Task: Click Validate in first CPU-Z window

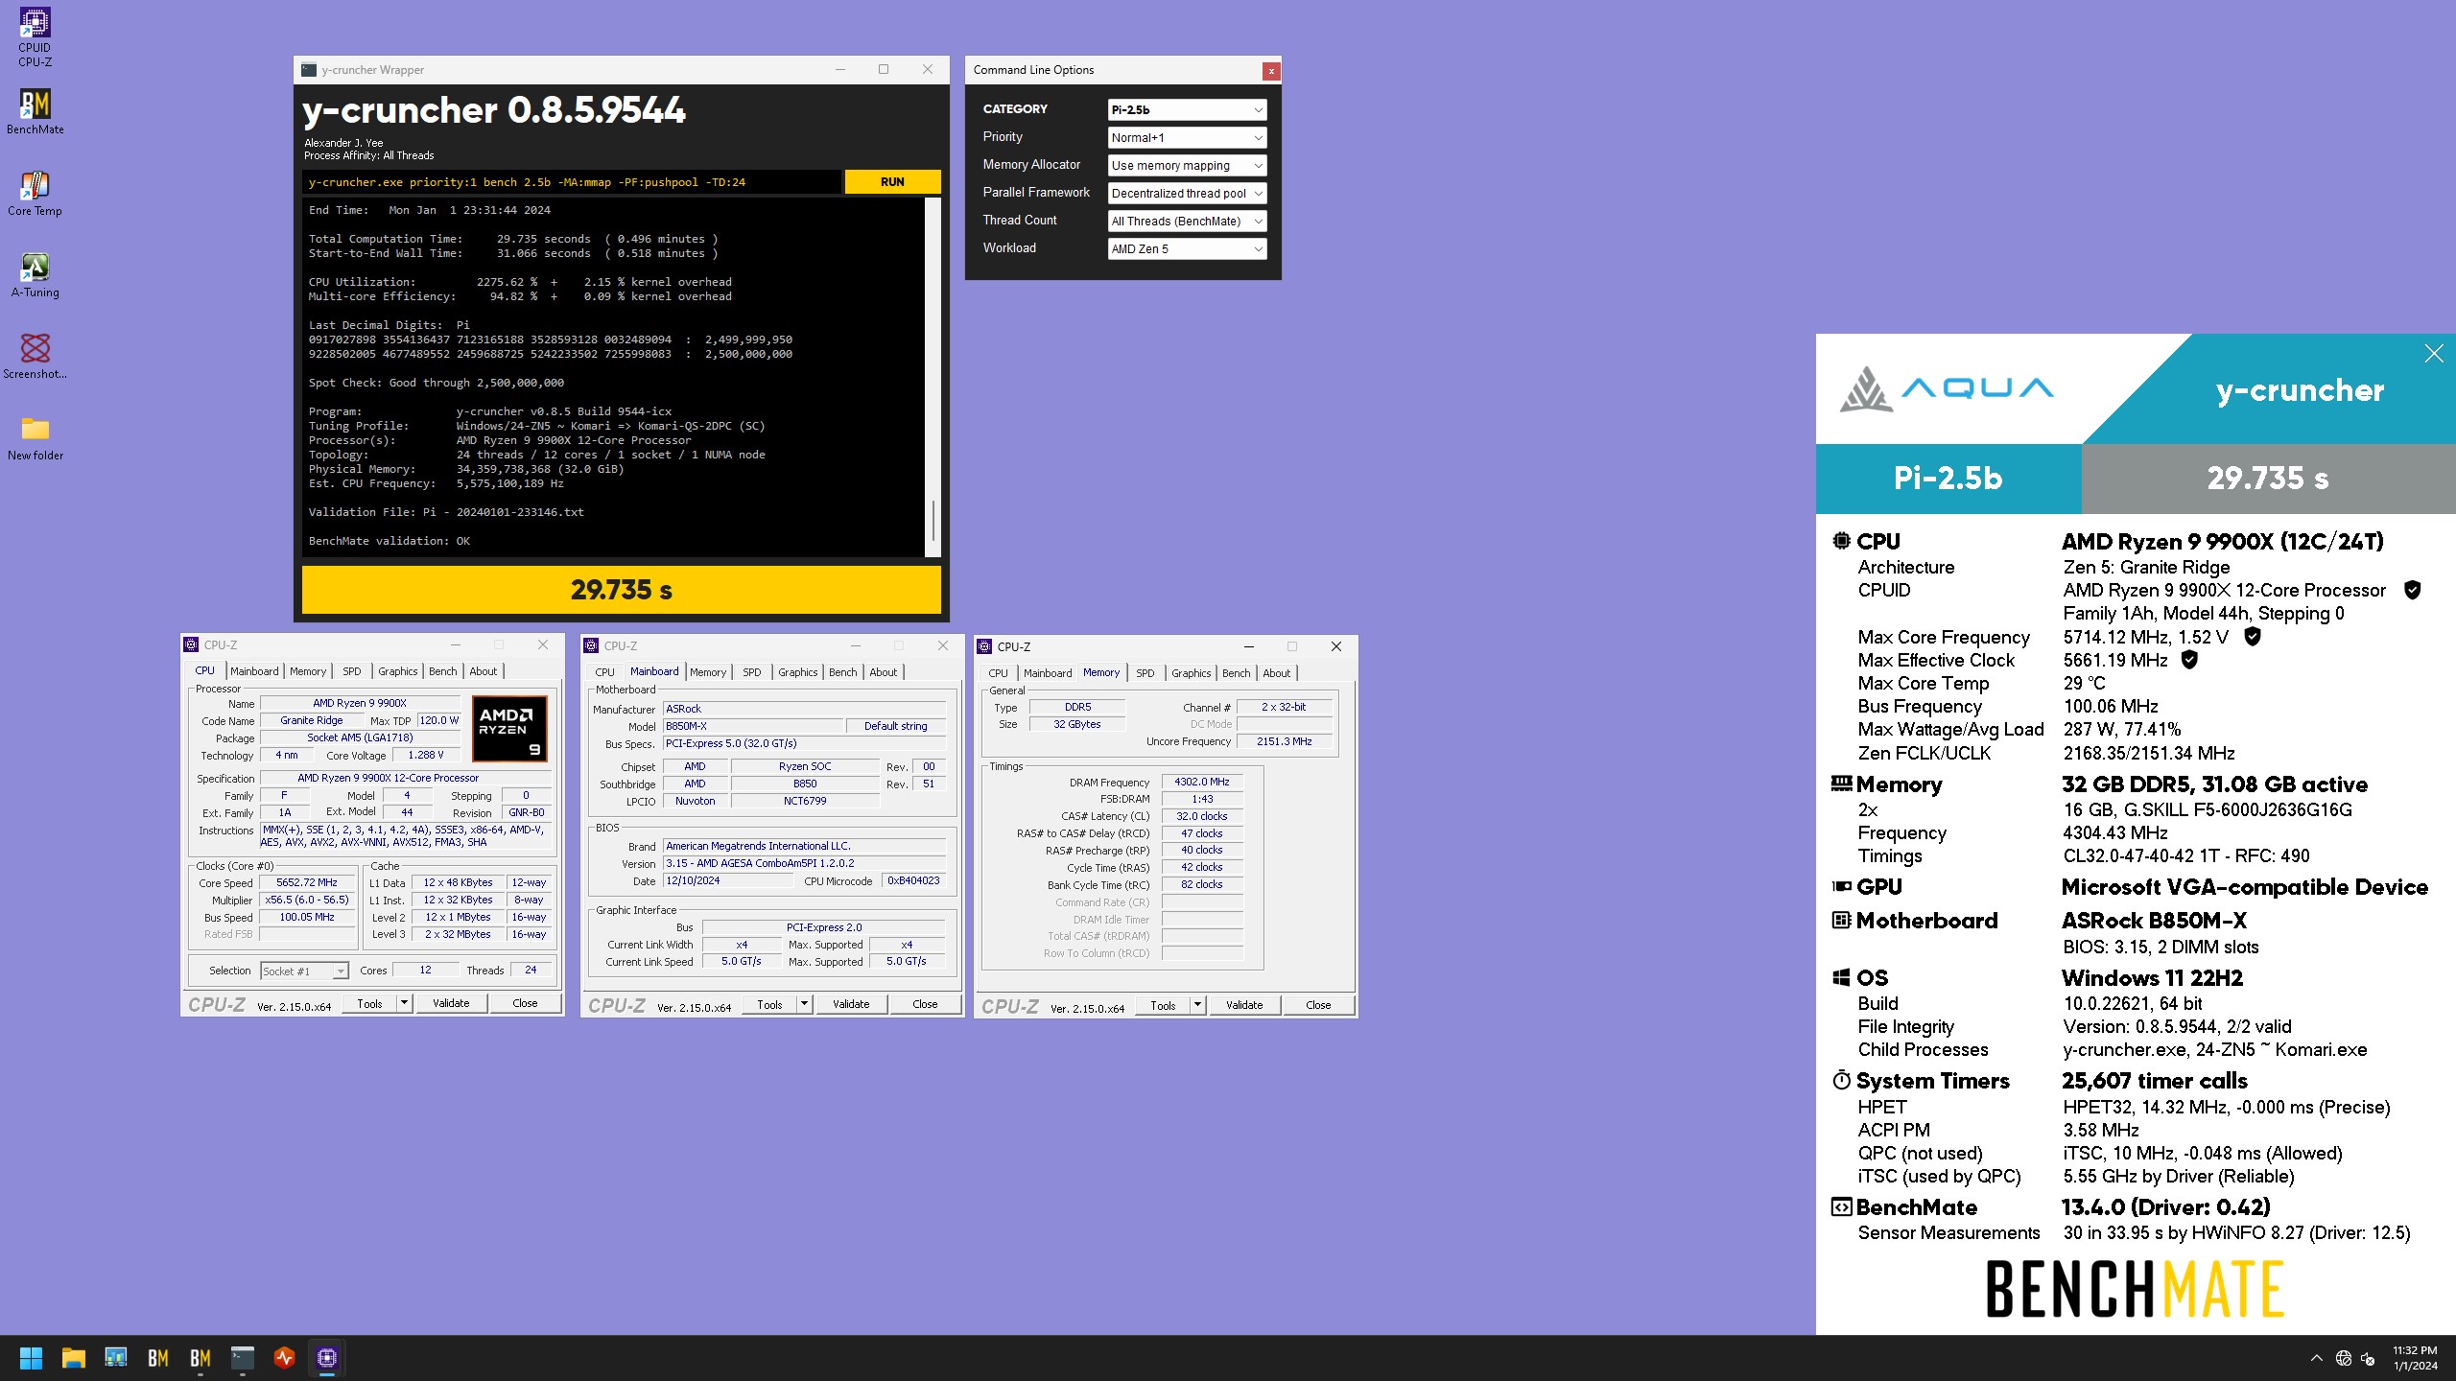Action: pyautogui.click(x=451, y=1003)
